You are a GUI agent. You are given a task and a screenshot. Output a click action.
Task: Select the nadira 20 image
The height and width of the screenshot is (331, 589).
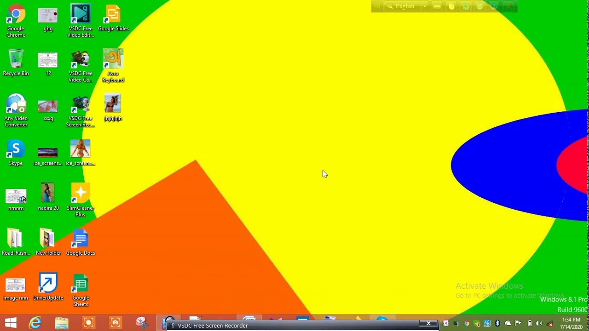click(x=48, y=197)
